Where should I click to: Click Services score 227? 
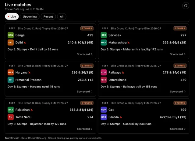[x=183, y=35]
